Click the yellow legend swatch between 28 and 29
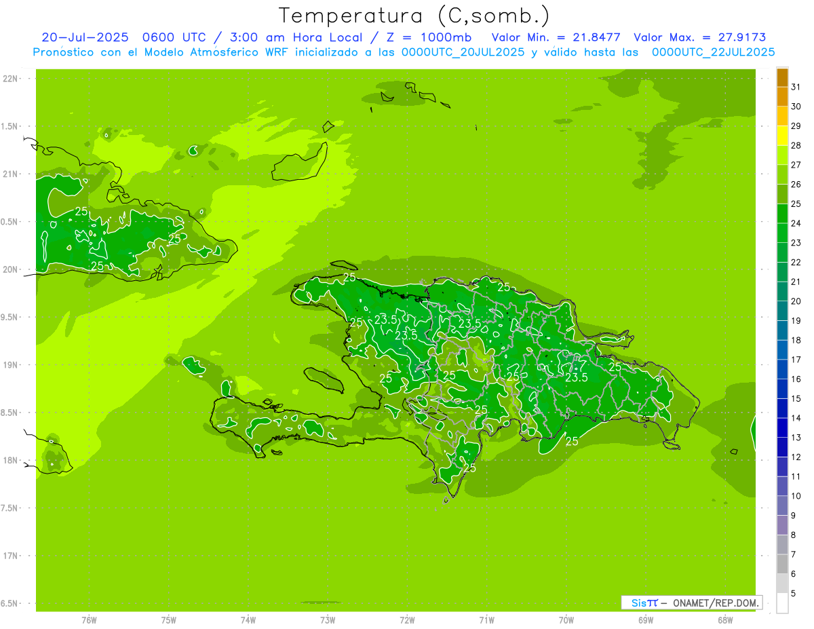Viewport: 814px width, 629px height. pos(782,136)
